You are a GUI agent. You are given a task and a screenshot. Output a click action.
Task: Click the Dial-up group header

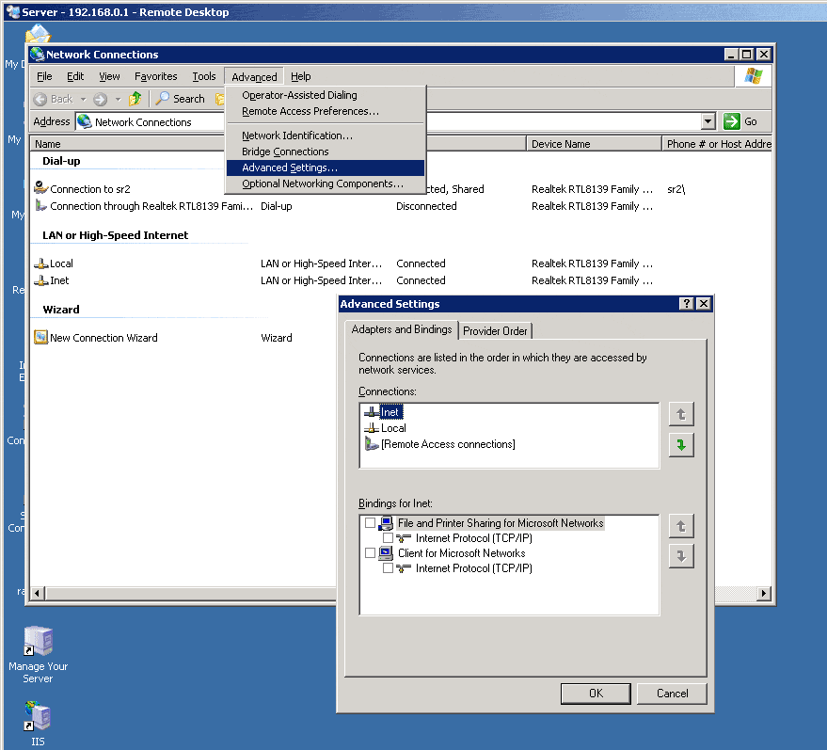click(x=61, y=161)
